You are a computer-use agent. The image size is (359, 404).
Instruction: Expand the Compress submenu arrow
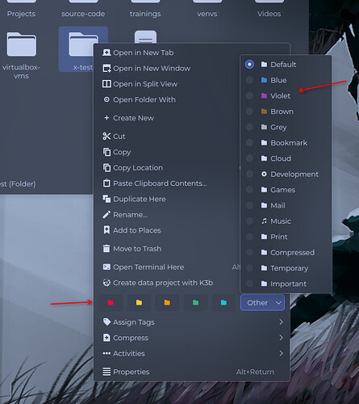point(281,338)
